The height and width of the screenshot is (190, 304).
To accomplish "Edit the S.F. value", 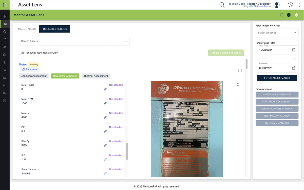I will coord(105,160).
